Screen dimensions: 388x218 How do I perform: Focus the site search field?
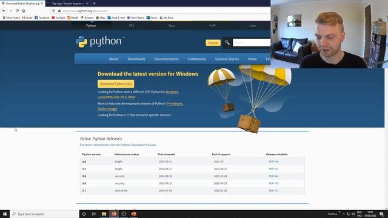252,42
